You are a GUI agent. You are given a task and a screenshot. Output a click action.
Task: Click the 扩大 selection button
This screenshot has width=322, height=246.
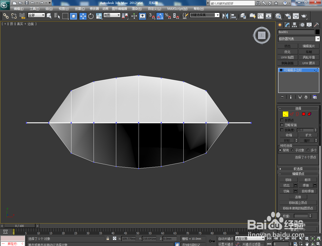tap(308, 135)
